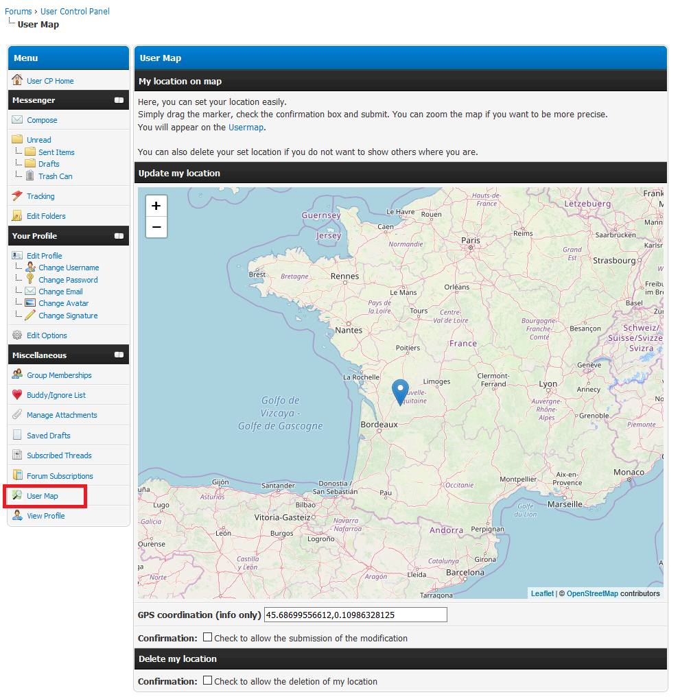Collapse the Miscellaneous menu section
680x699 pixels.
(x=119, y=355)
